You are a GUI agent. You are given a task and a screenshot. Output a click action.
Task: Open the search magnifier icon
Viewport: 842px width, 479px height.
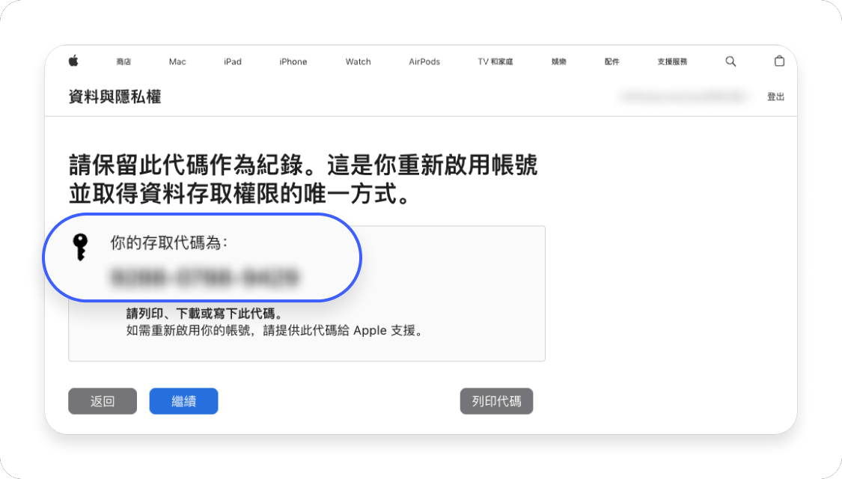pos(730,61)
